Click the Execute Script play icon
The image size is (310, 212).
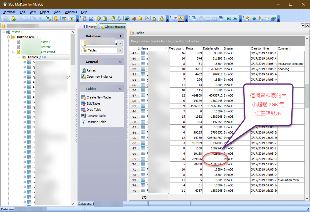[105, 19]
